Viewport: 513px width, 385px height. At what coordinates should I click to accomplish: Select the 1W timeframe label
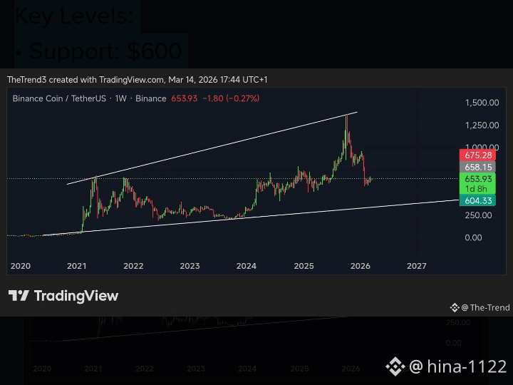(120, 98)
